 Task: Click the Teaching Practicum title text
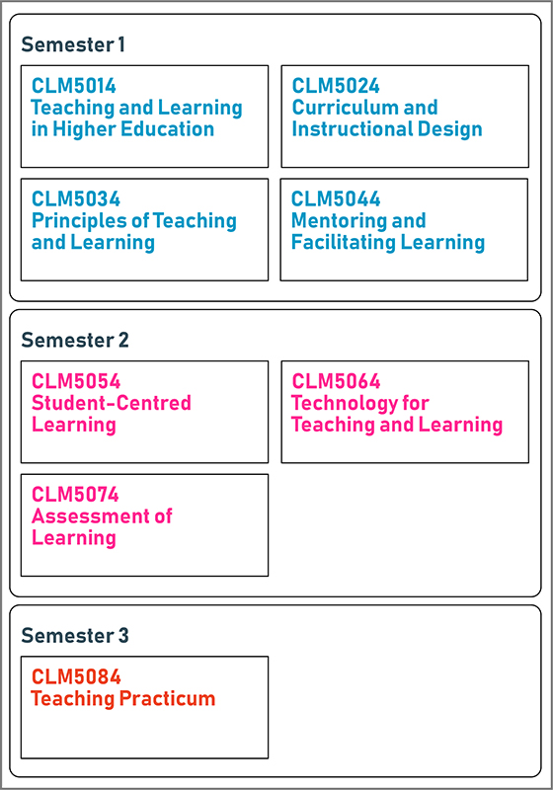(123, 699)
